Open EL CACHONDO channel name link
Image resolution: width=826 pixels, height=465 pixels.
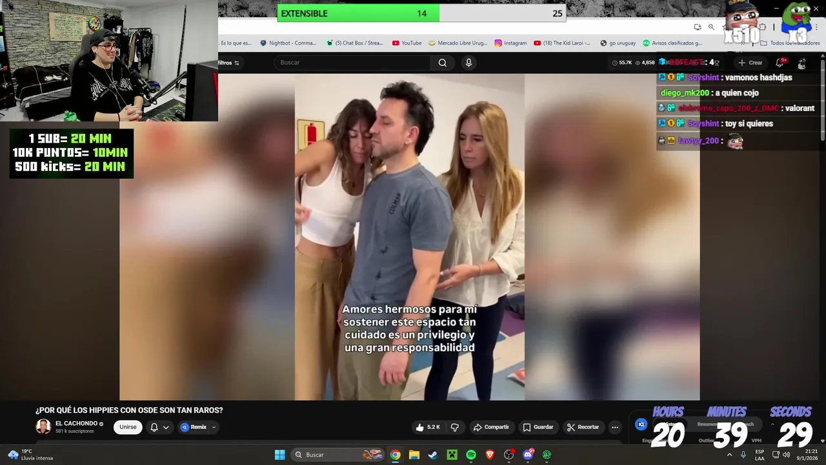tap(76, 424)
